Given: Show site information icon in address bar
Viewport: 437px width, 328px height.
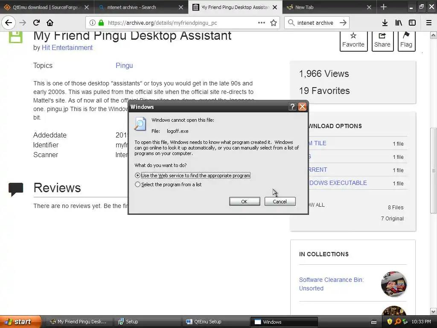Looking at the screenshot, I should point(93,23).
